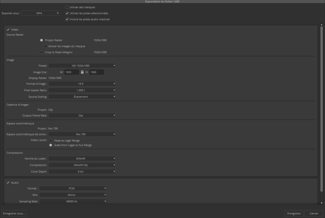Open the audio Format PCM dropdown
The width and height of the screenshot is (325, 218).
(73, 188)
